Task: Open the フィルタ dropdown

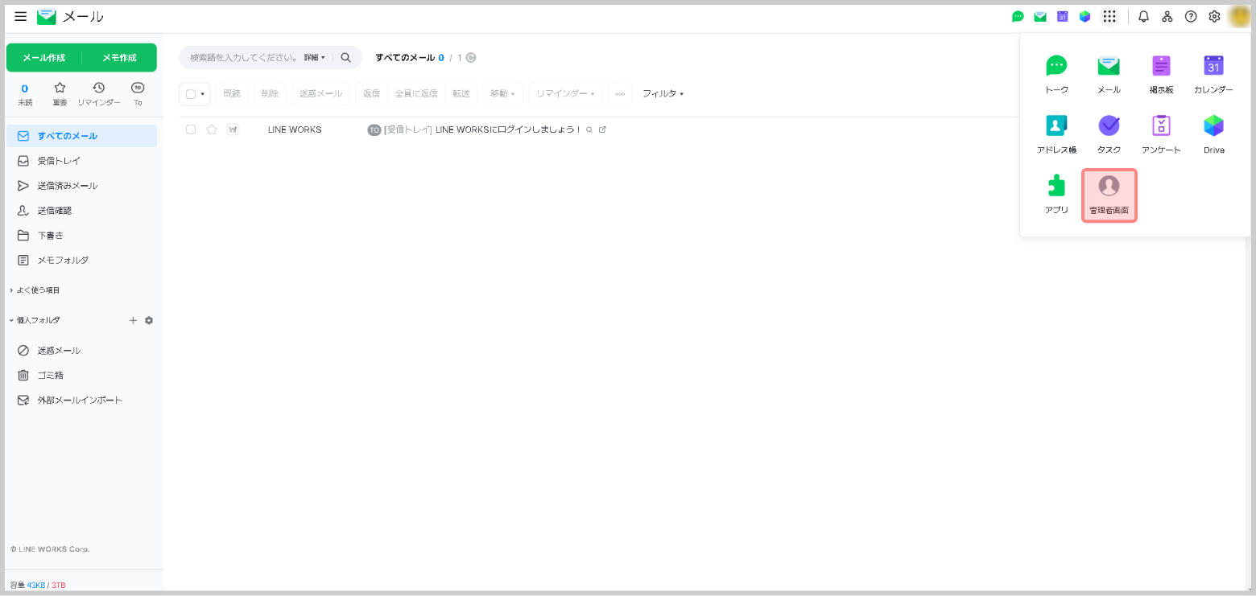Action: tap(663, 94)
